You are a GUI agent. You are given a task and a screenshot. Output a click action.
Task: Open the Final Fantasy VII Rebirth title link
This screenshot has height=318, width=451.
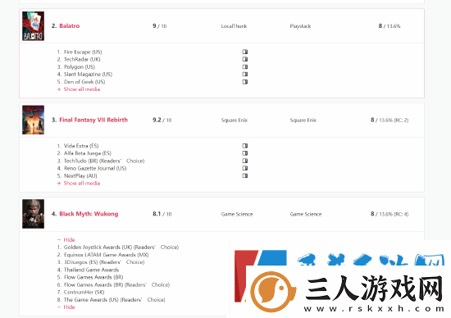93,120
